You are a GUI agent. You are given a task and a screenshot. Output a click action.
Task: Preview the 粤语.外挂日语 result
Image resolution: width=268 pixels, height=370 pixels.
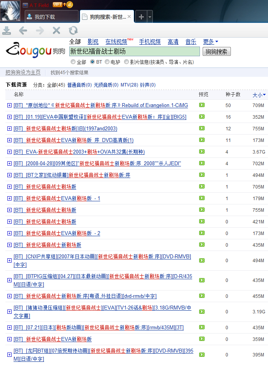[x=202, y=296]
